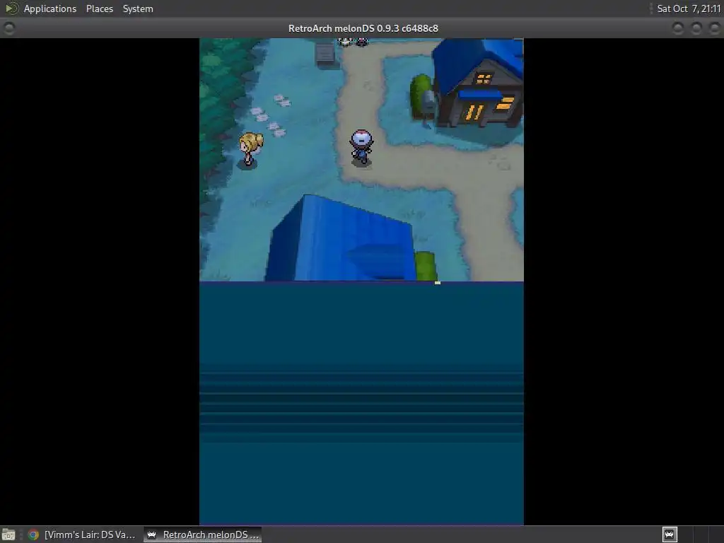This screenshot has width=724, height=543.
Task: Select RetroArch melonDS taskbar button
Action: click(203, 535)
